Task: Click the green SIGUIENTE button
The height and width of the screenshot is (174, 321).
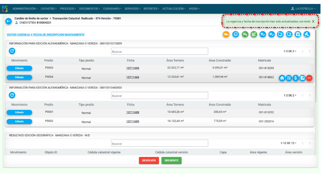Action: tap(171, 160)
